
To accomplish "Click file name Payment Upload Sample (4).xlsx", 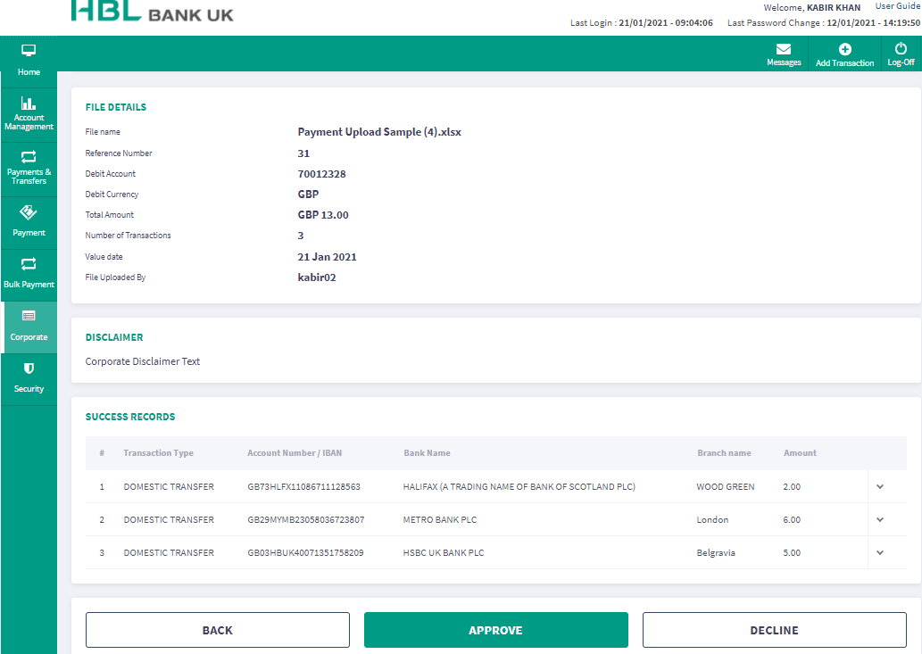I will pyautogui.click(x=379, y=132).
